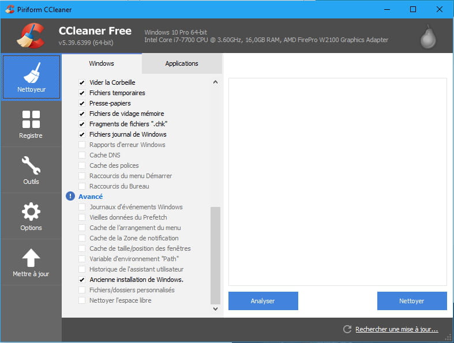Open the Registre section

tap(31, 124)
